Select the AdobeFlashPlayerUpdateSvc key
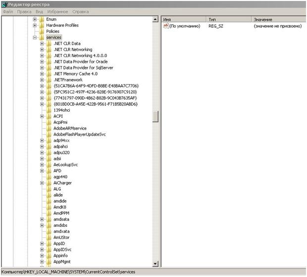Screen dimensions: 307x277 tap(80, 134)
